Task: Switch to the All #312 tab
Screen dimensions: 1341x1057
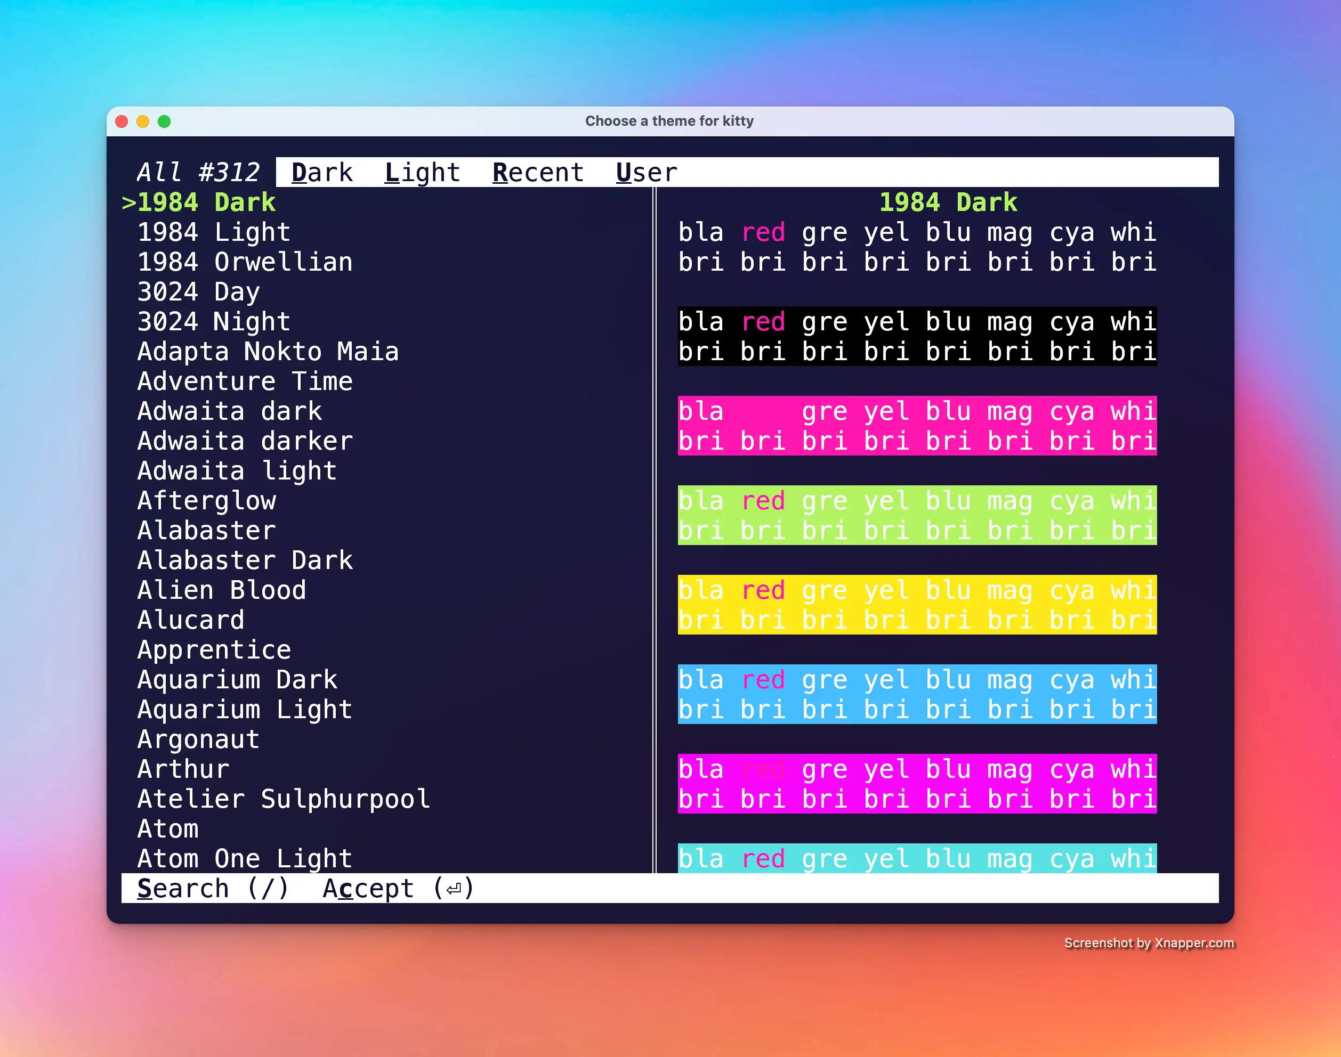Action: point(198,172)
